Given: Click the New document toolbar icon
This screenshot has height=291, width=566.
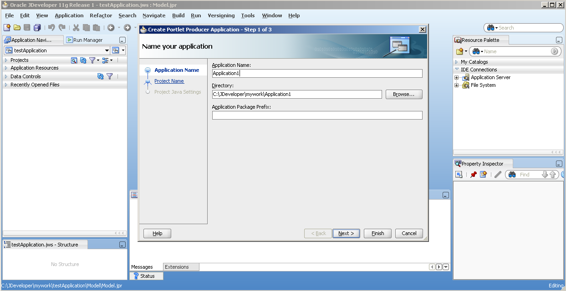Looking at the screenshot, I should (7, 28).
